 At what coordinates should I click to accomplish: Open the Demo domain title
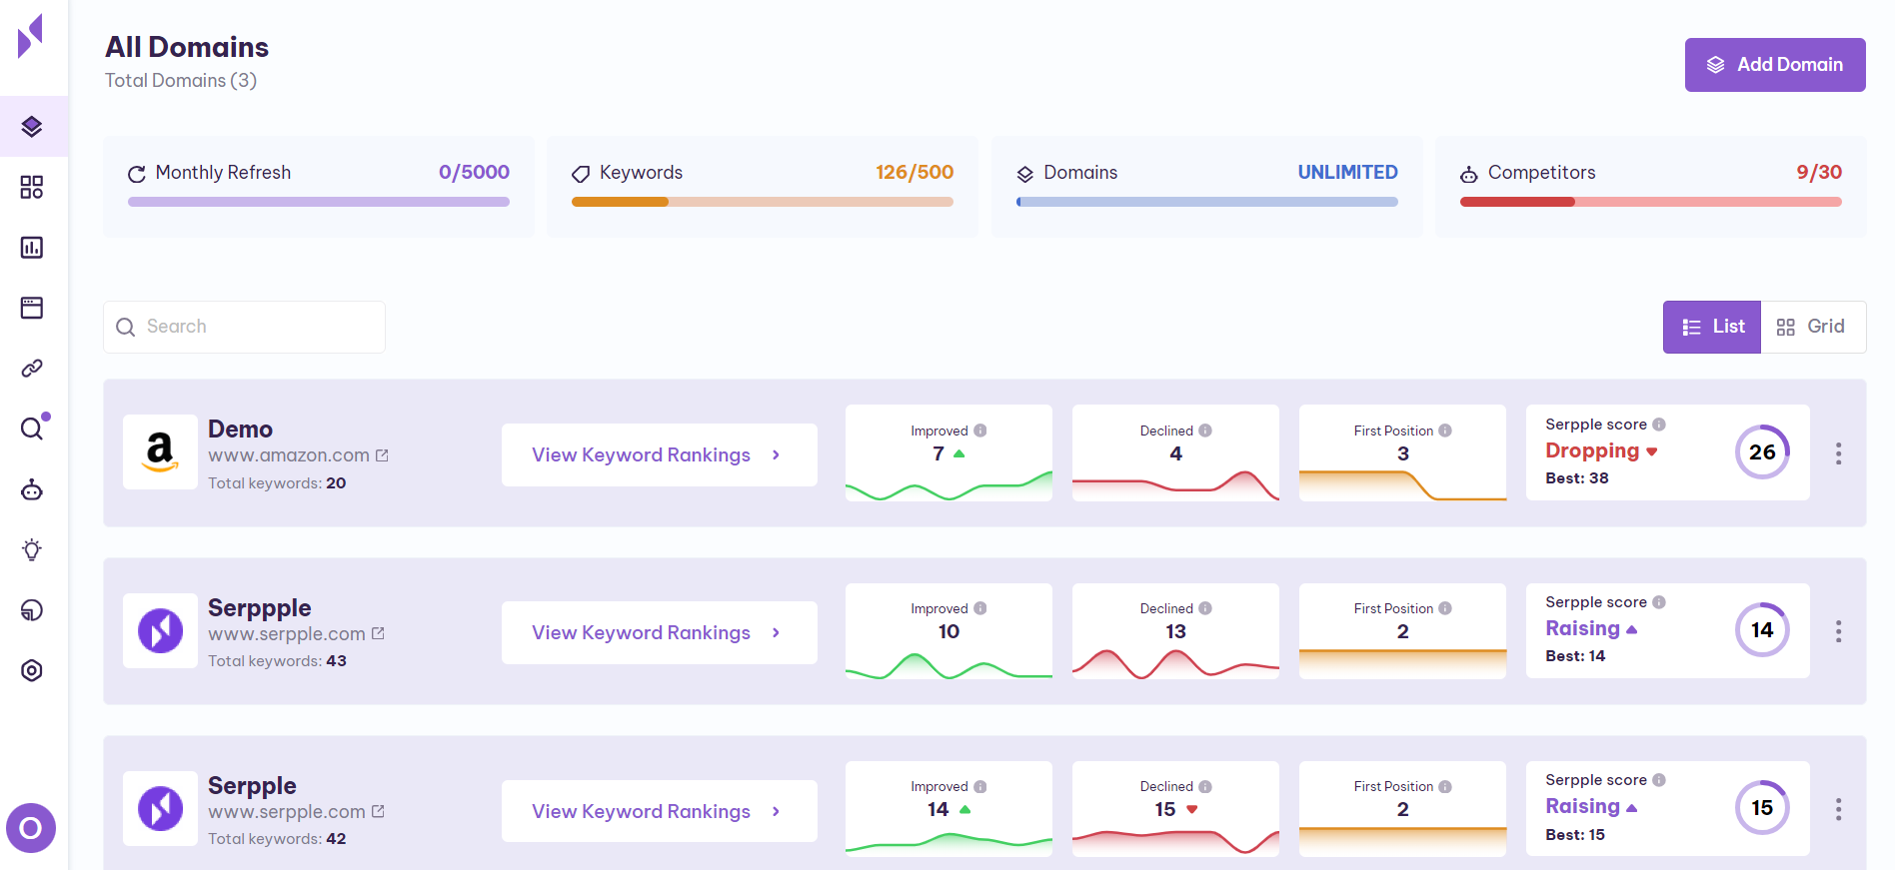240,429
